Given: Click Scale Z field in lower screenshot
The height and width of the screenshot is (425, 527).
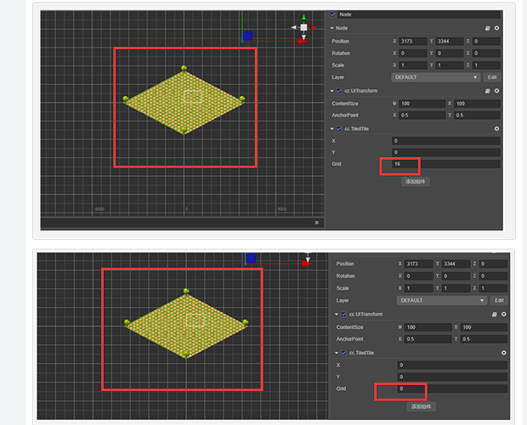Looking at the screenshot, I should click(x=493, y=288).
